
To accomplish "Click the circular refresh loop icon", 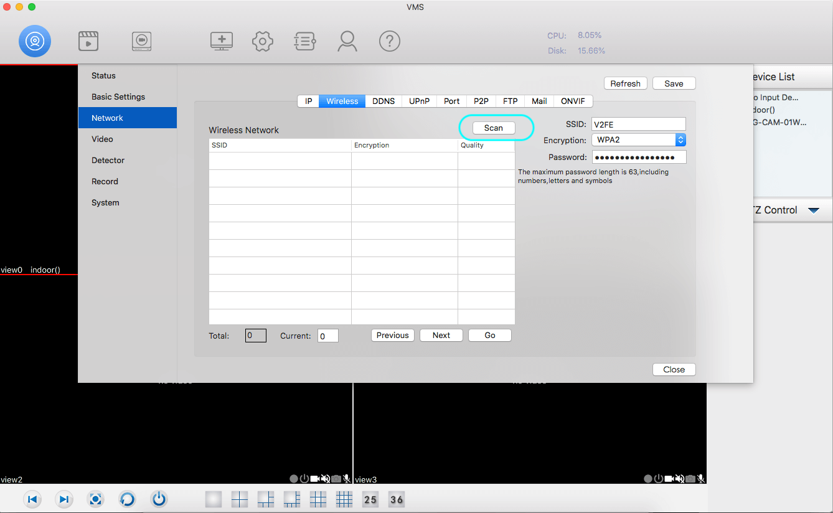I will pos(127,499).
